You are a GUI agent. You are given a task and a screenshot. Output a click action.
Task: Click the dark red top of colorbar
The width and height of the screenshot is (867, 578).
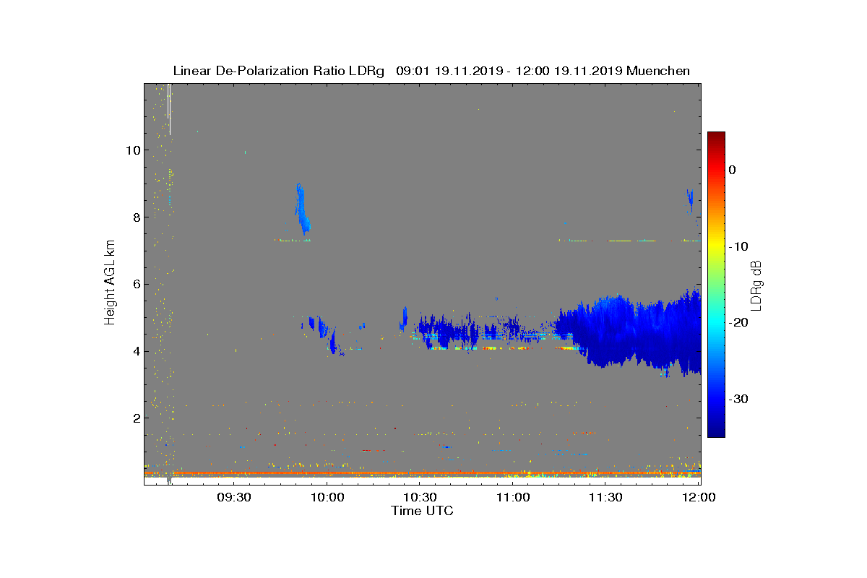(716, 137)
